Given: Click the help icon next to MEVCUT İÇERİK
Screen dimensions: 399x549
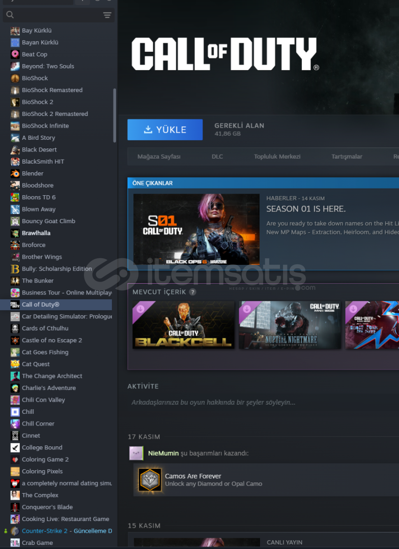Looking at the screenshot, I should click(x=192, y=292).
